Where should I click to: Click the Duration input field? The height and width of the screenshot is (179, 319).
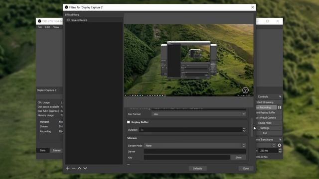click(190, 130)
